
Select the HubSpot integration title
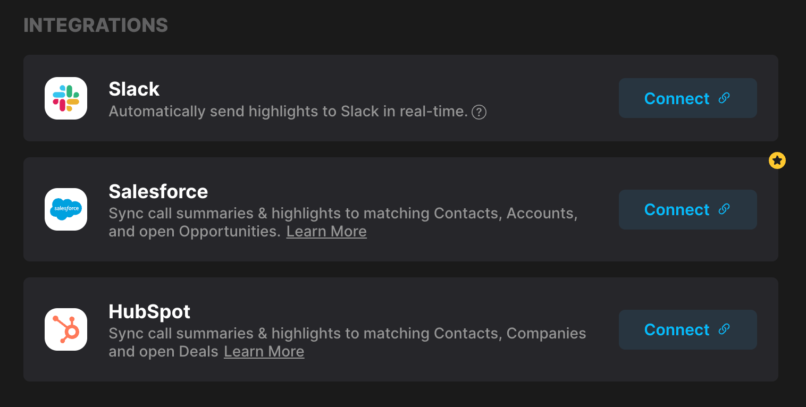[x=149, y=311]
